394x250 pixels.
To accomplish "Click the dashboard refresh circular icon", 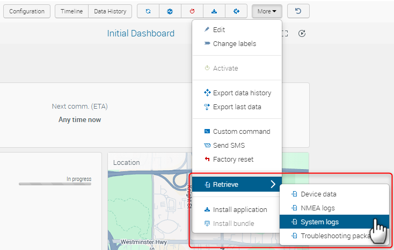I will coord(302,34).
